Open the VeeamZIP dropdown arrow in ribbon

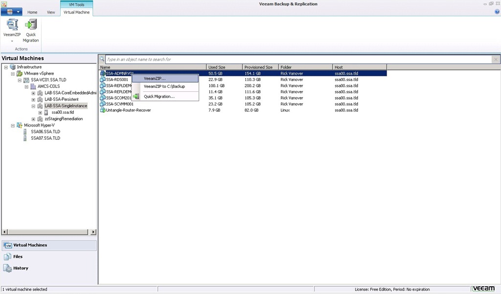pyautogui.click(x=12, y=41)
